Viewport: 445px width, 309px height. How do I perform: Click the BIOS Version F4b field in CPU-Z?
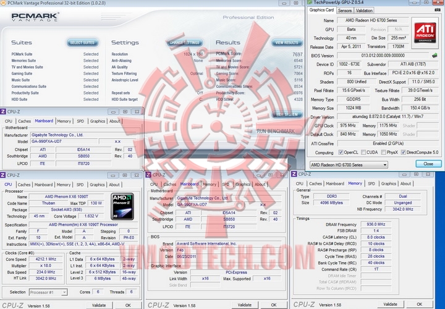[229, 250]
